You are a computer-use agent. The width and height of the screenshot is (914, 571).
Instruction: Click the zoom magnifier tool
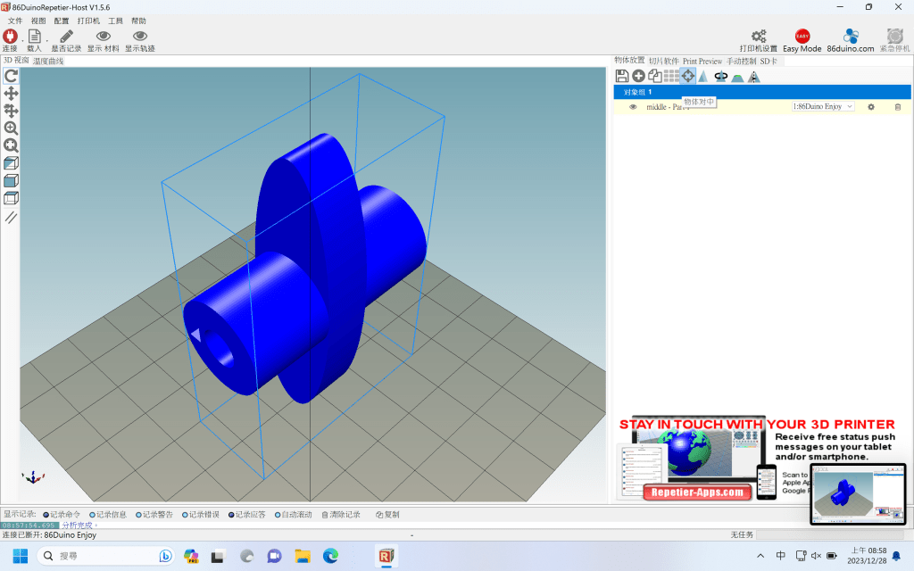(x=11, y=128)
